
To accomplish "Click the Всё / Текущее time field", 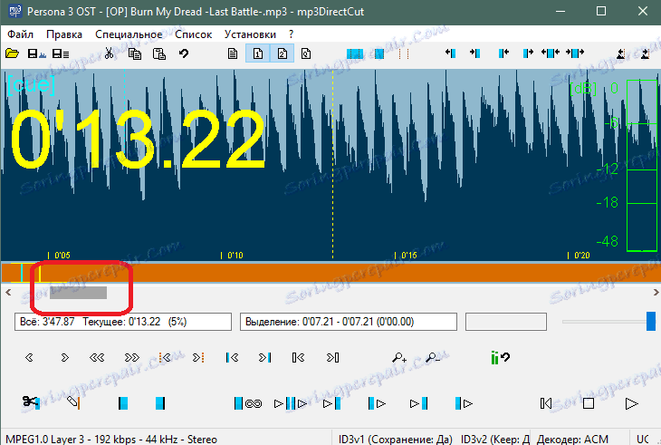I will [122, 322].
